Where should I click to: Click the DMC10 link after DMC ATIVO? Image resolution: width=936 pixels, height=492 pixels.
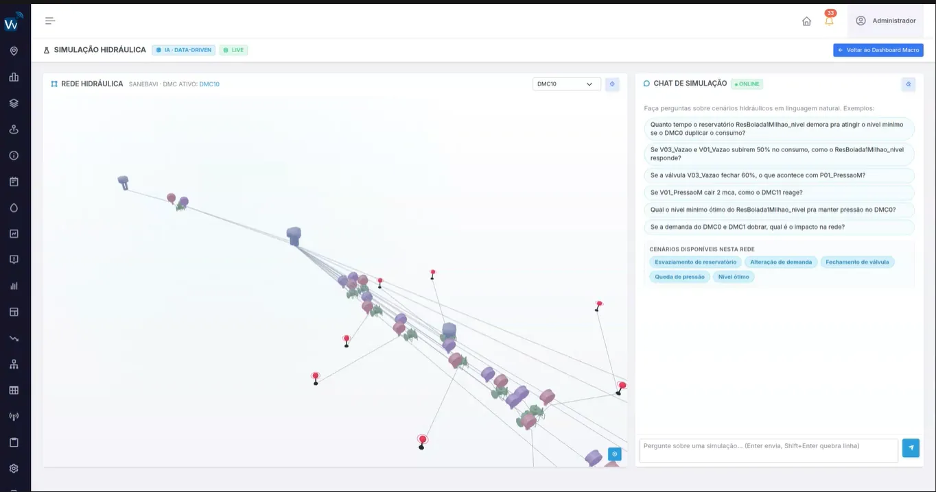point(209,84)
